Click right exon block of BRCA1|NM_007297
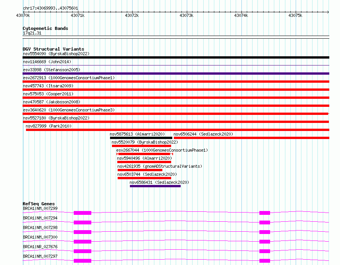This screenshot has height=265, width=340. point(265,261)
